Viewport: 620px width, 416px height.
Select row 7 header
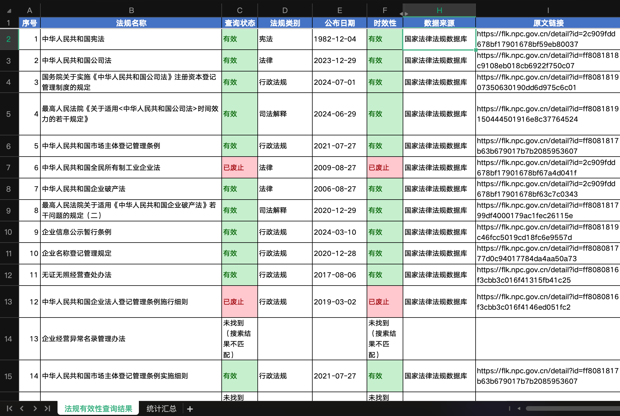point(8,168)
